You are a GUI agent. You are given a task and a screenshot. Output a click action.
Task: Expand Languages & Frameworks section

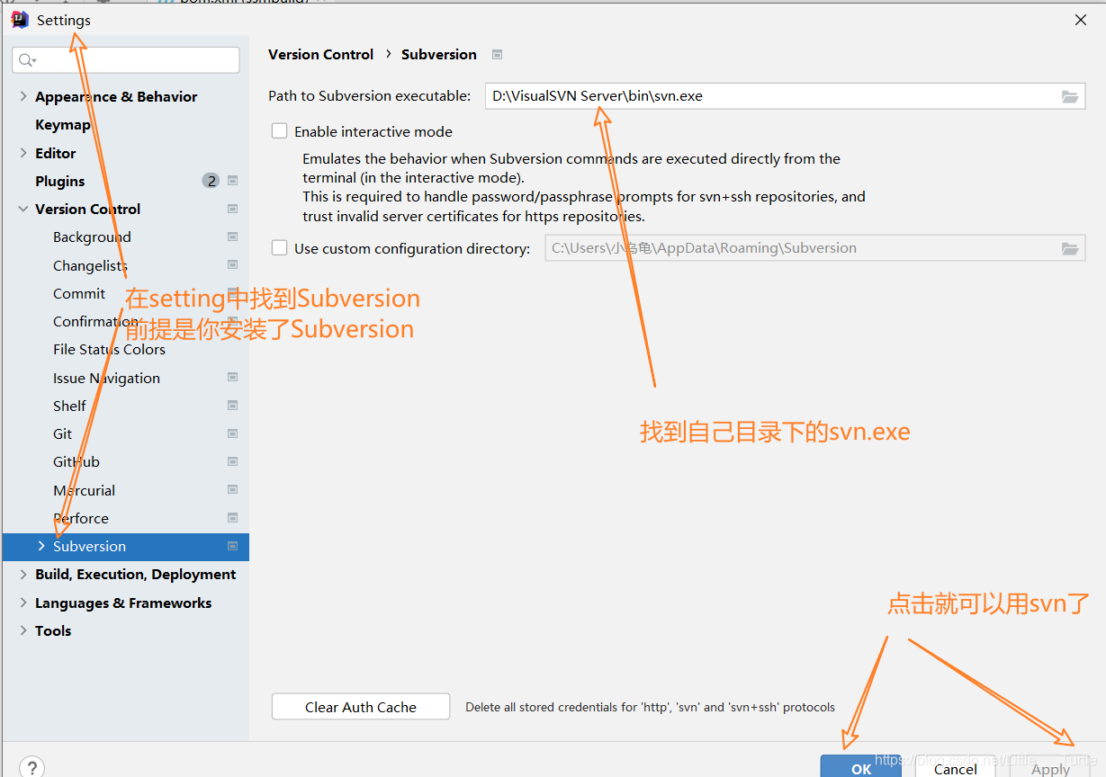click(23, 603)
